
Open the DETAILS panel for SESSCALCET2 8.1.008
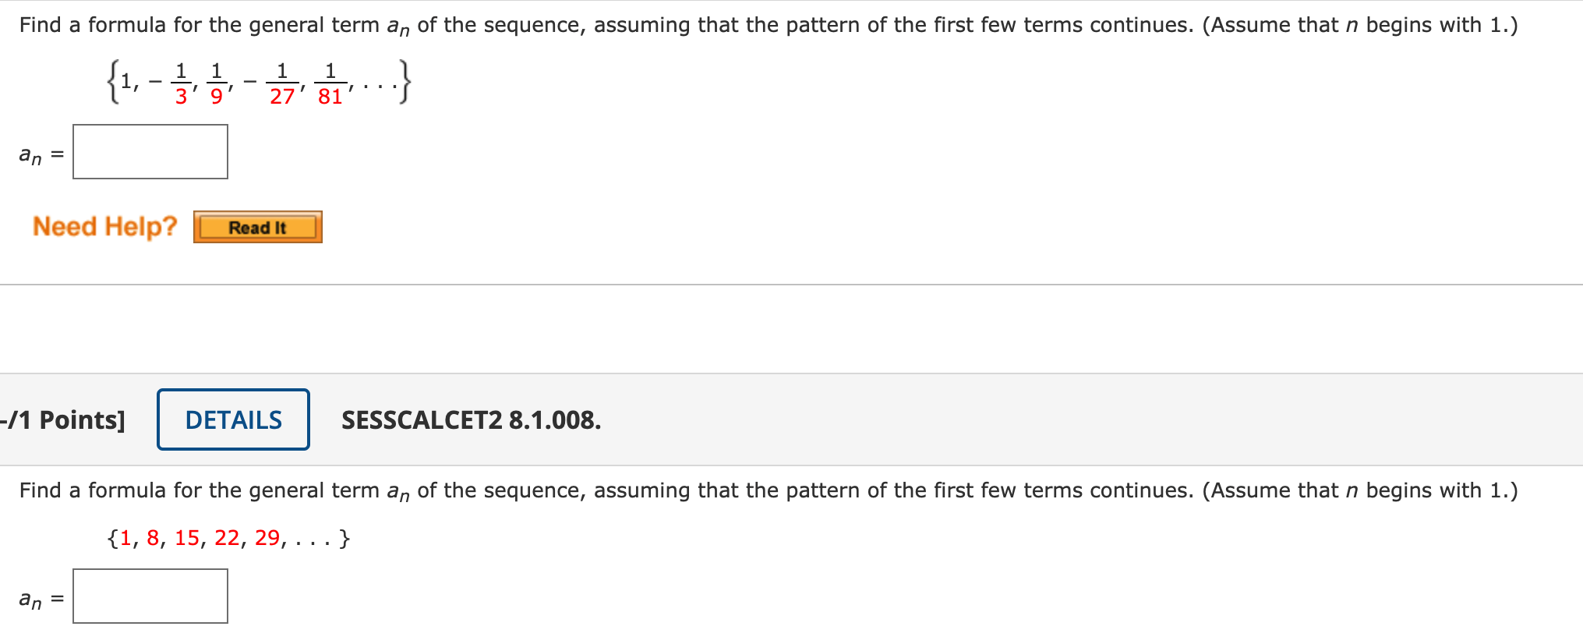(232, 419)
